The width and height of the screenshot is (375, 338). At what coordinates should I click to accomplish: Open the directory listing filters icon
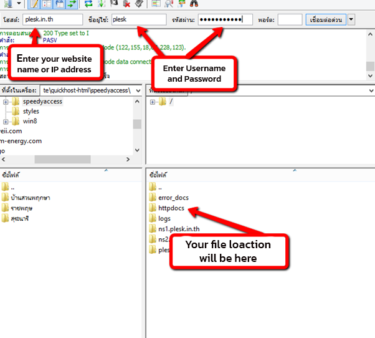pyautogui.click(x=156, y=3)
